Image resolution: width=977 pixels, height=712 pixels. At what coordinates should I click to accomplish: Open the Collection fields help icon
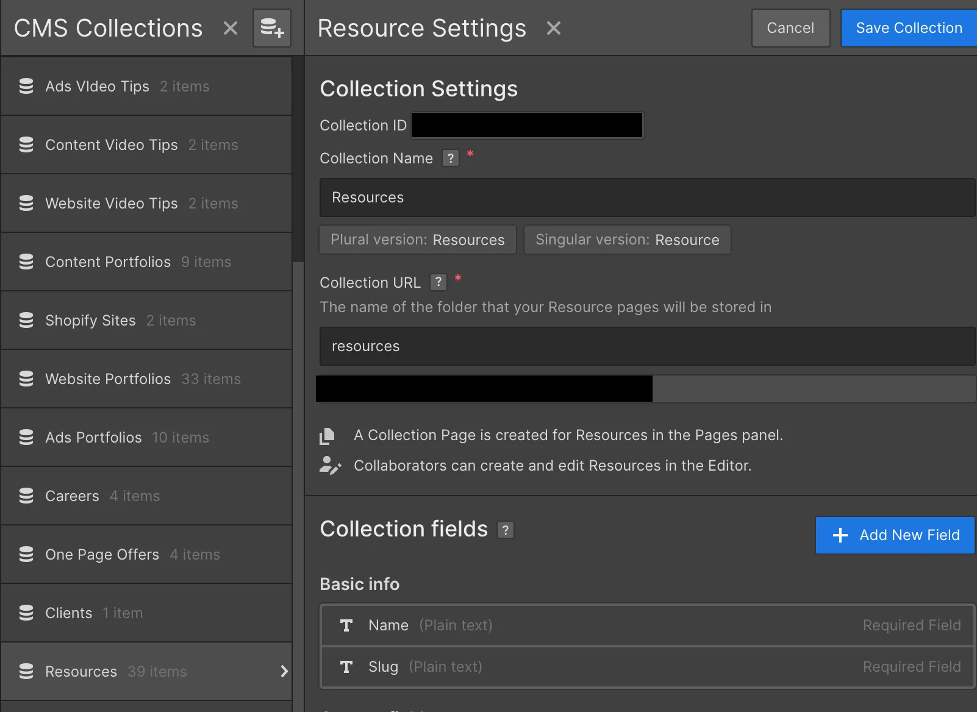point(506,530)
